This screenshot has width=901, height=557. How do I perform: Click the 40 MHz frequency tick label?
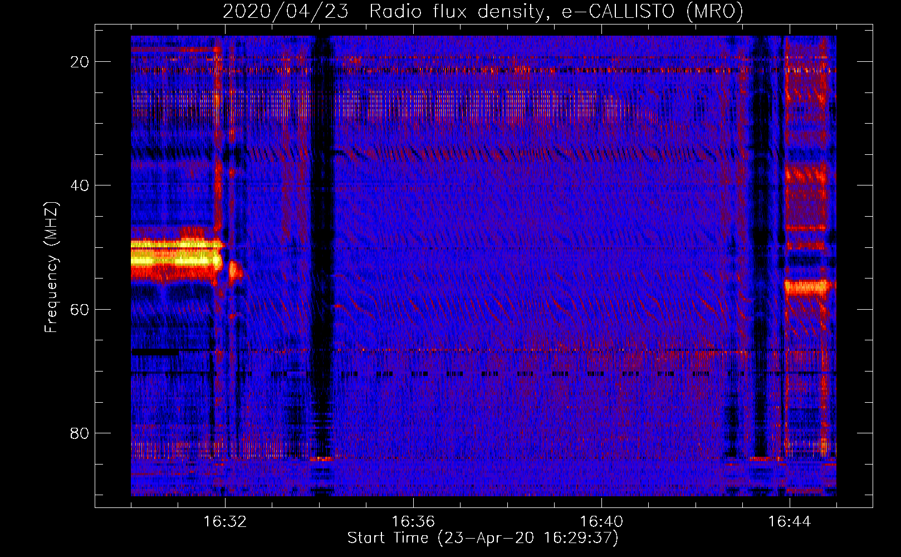80,185
